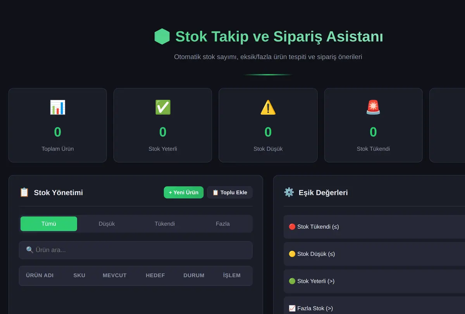Switch to the Düşük filter tab

click(x=107, y=224)
